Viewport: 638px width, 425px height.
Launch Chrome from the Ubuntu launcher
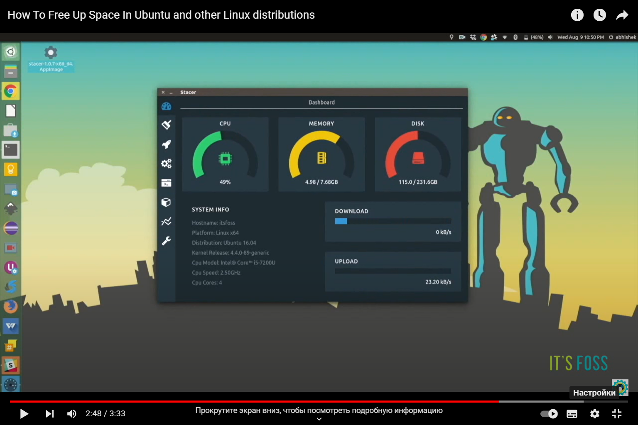point(10,91)
